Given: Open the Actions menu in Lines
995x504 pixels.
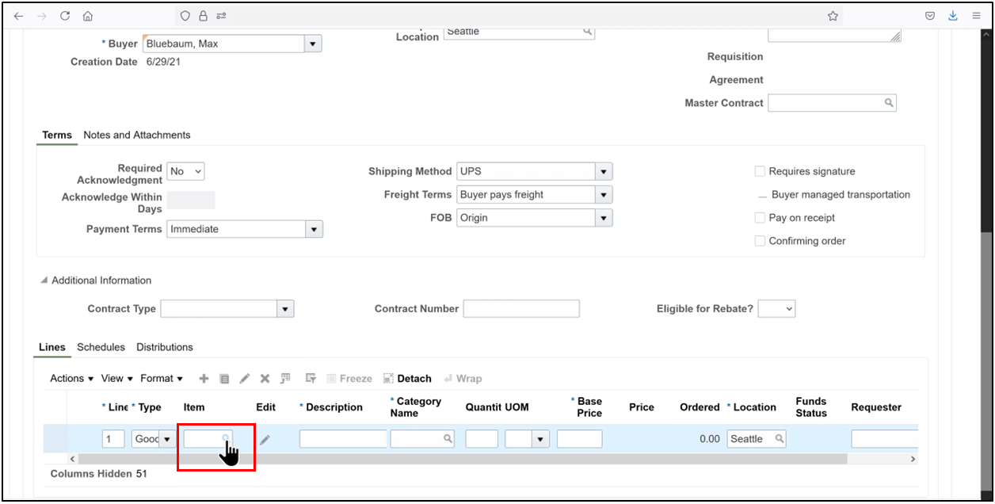Looking at the screenshot, I should point(71,379).
